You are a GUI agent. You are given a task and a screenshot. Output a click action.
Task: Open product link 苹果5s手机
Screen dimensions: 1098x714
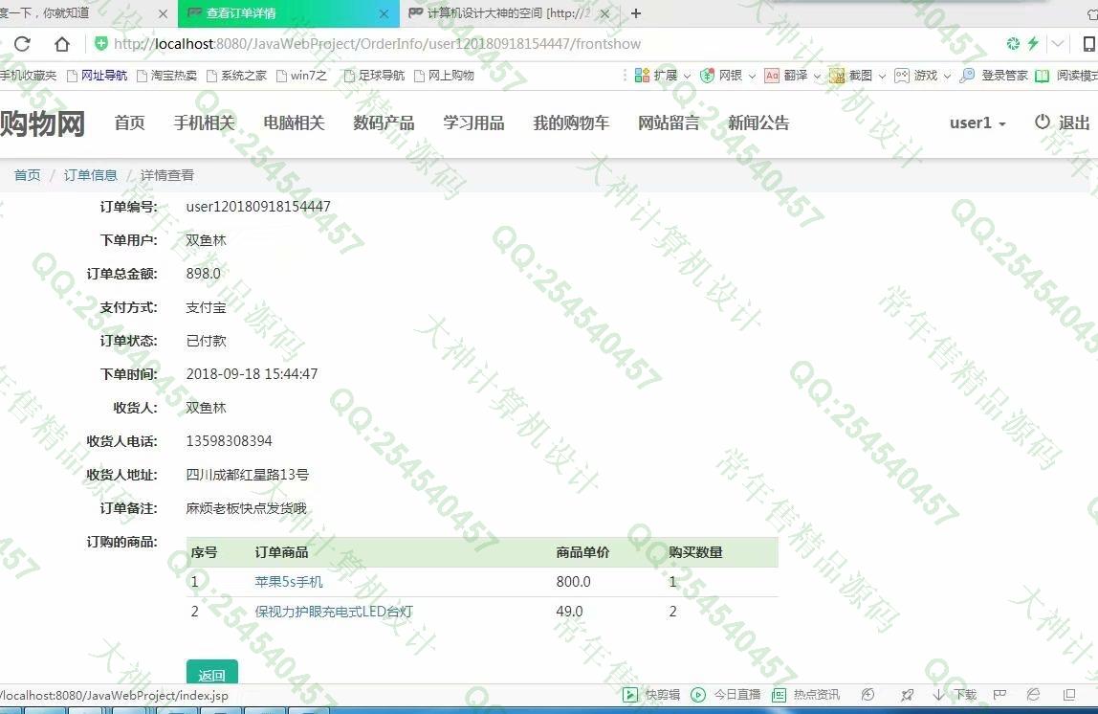289,582
